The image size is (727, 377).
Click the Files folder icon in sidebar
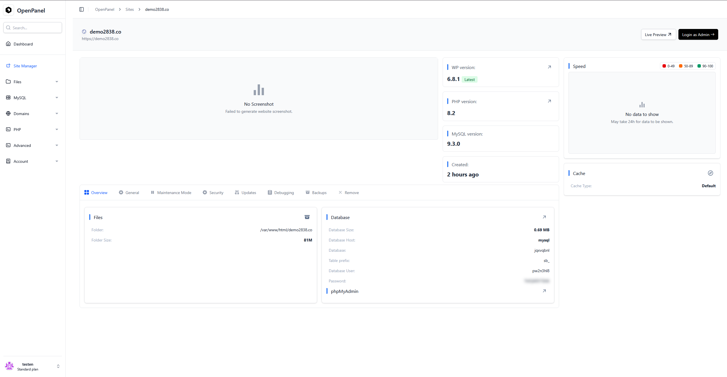click(x=8, y=82)
